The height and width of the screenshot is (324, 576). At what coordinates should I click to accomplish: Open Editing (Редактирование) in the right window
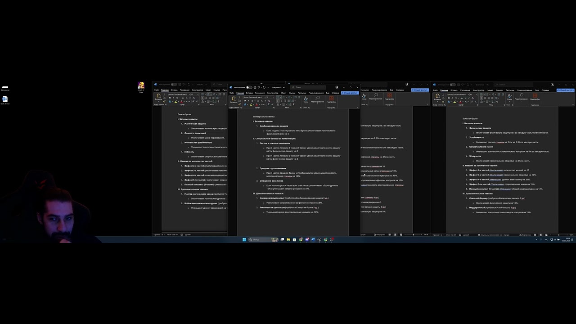(x=521, y=97)
